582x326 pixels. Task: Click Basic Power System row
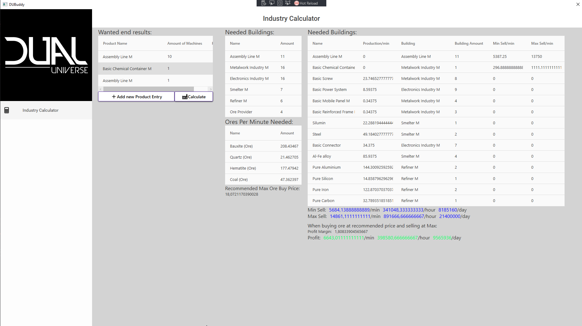coord(436,90)
